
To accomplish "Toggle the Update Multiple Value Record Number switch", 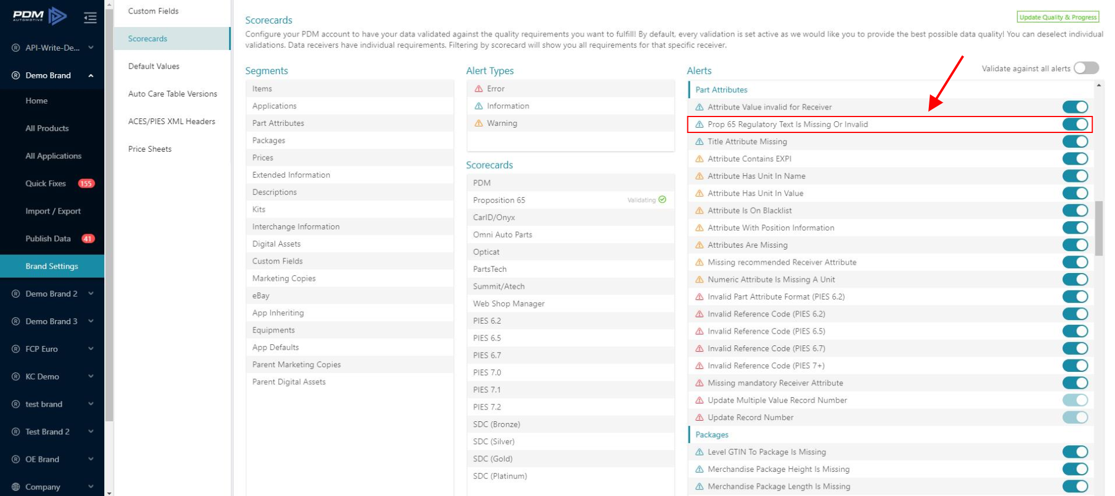I will click(x=1075, y=400).
